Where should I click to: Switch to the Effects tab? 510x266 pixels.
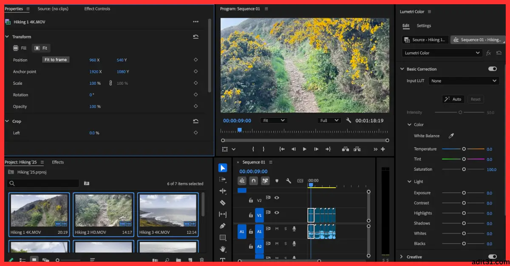[x=57, y=162]
